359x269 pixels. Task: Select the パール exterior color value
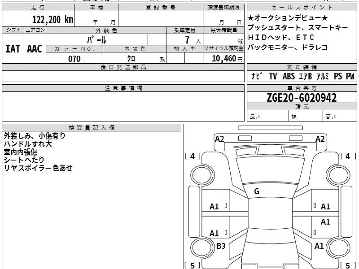click(x=97, y=39)
